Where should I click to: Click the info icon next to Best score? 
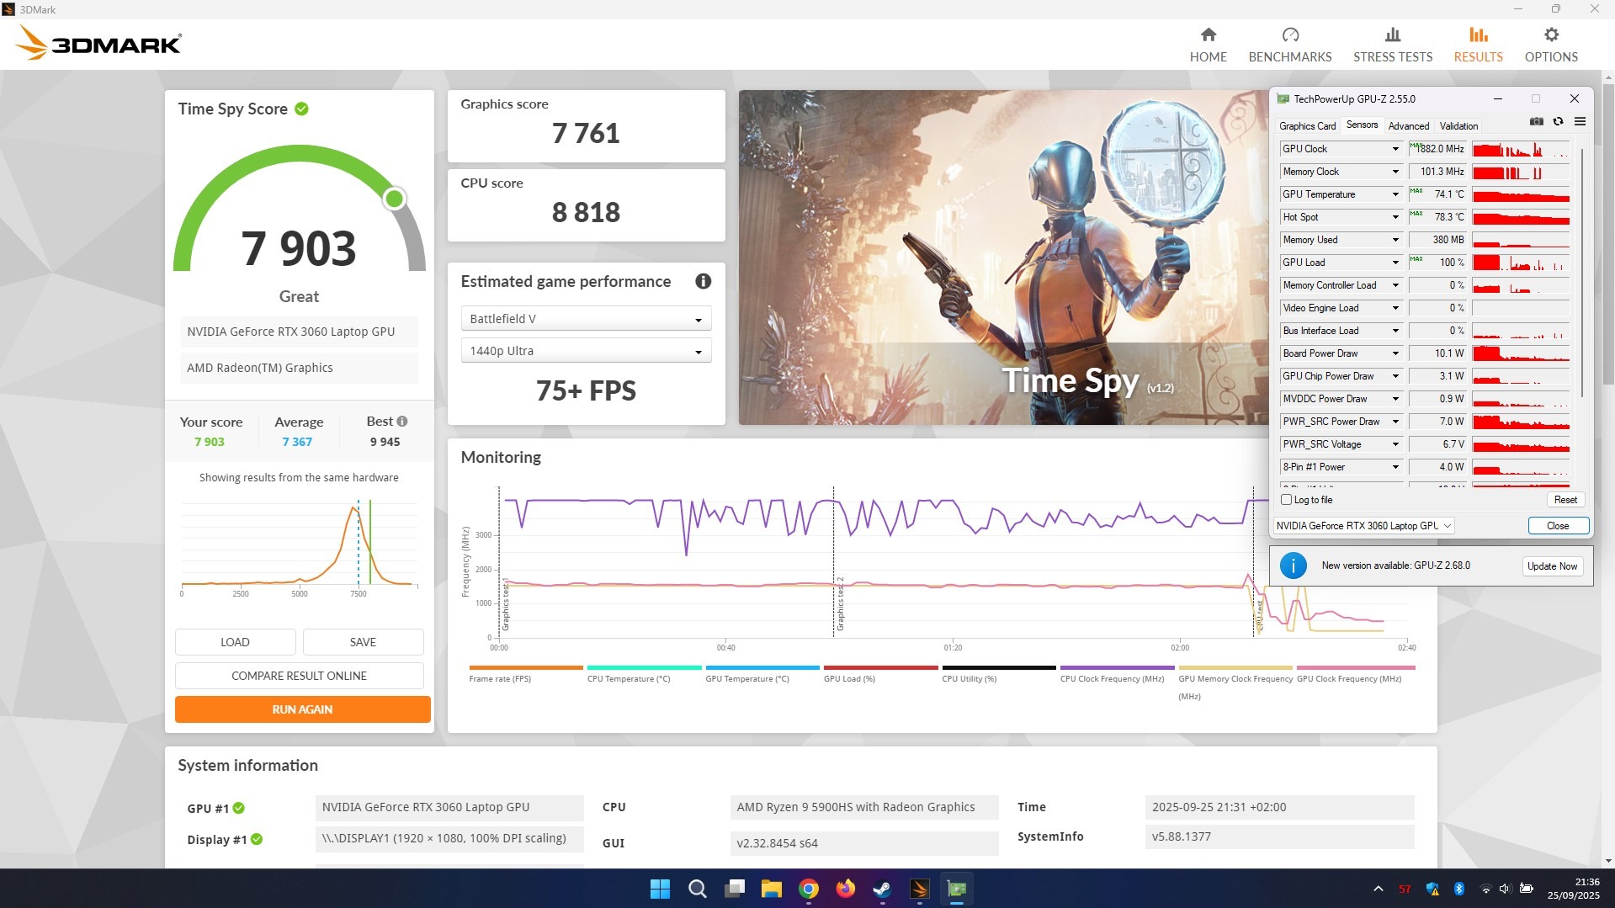tap(402, 422)
